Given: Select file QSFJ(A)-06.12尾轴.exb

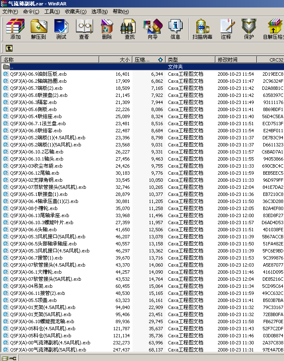Looking at the screenshot, I should point(34,173).
